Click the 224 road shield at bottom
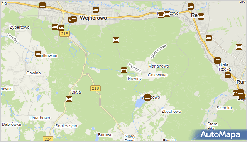 click(48, 139)
